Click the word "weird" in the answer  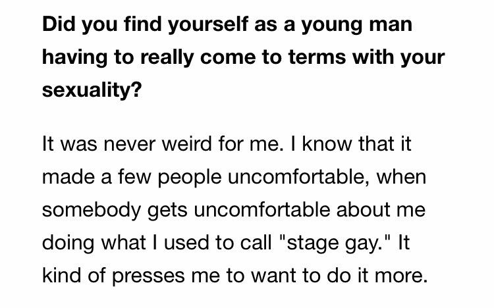186,143
